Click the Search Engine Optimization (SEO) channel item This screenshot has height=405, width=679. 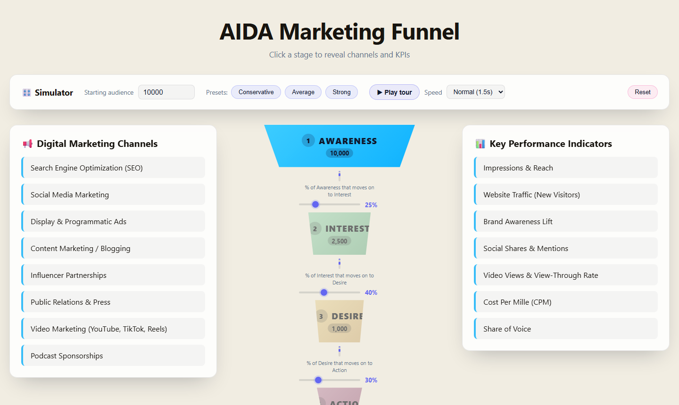point(113,168)
